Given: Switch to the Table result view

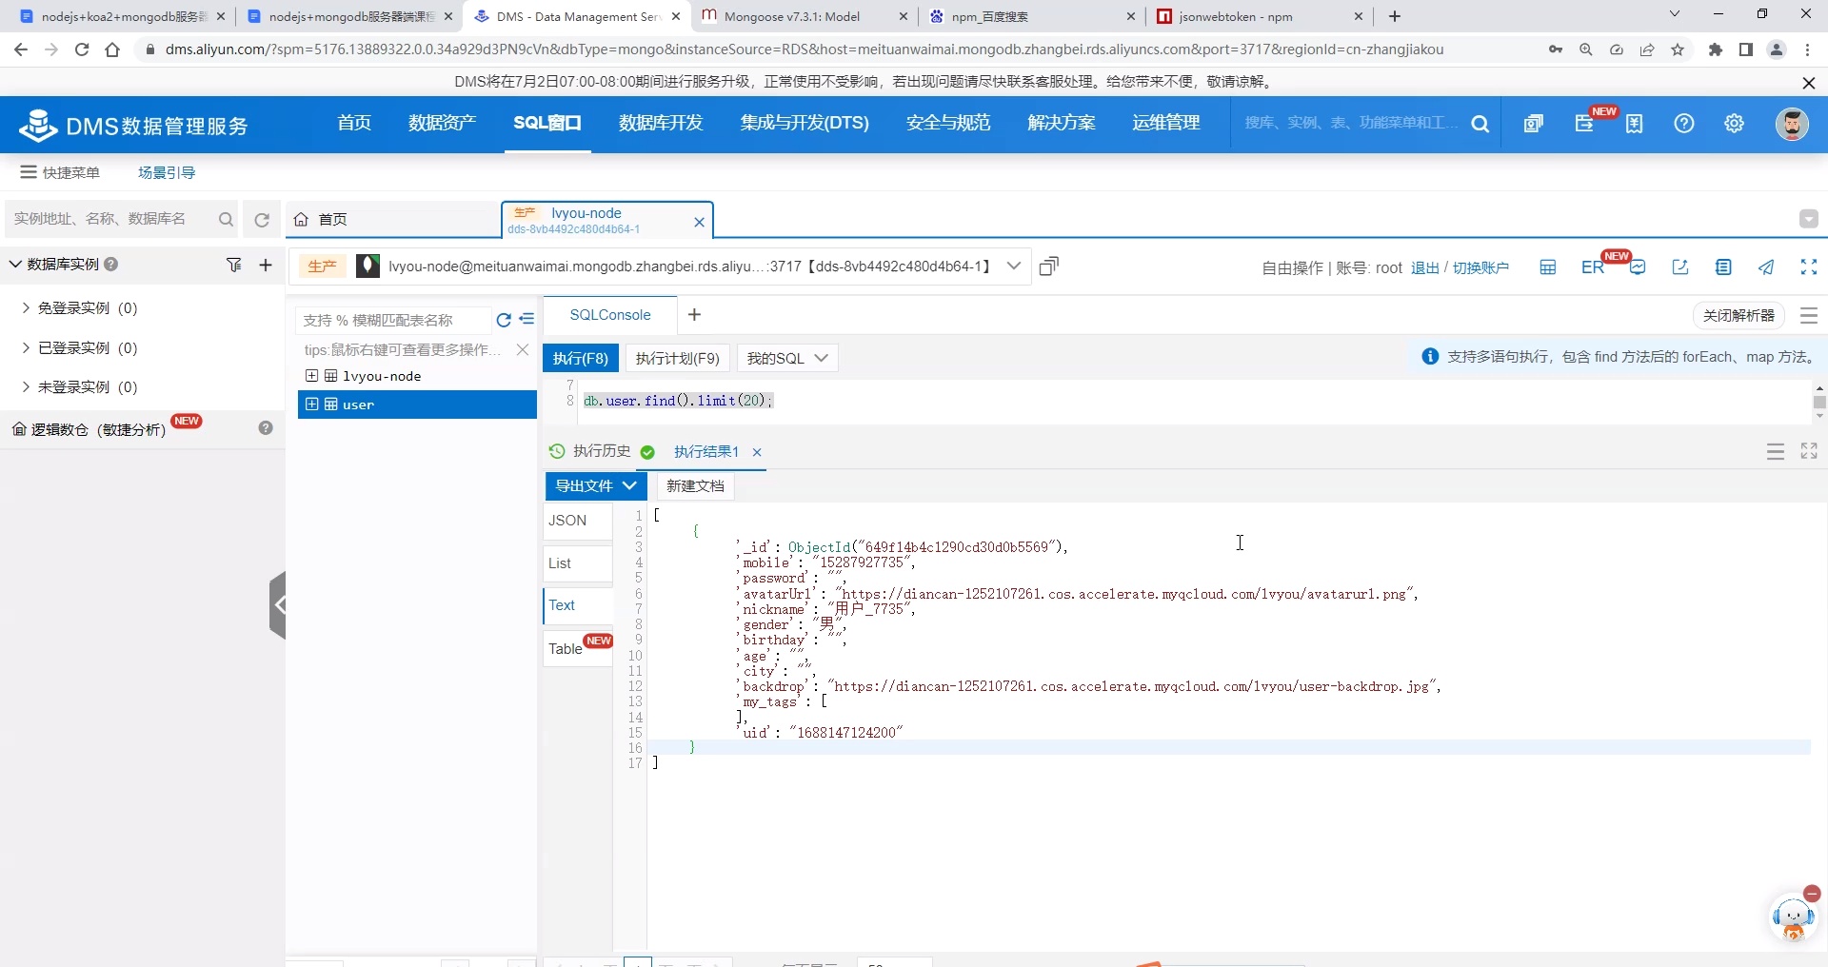Looking at the screenshot, I should pos(566,648).
